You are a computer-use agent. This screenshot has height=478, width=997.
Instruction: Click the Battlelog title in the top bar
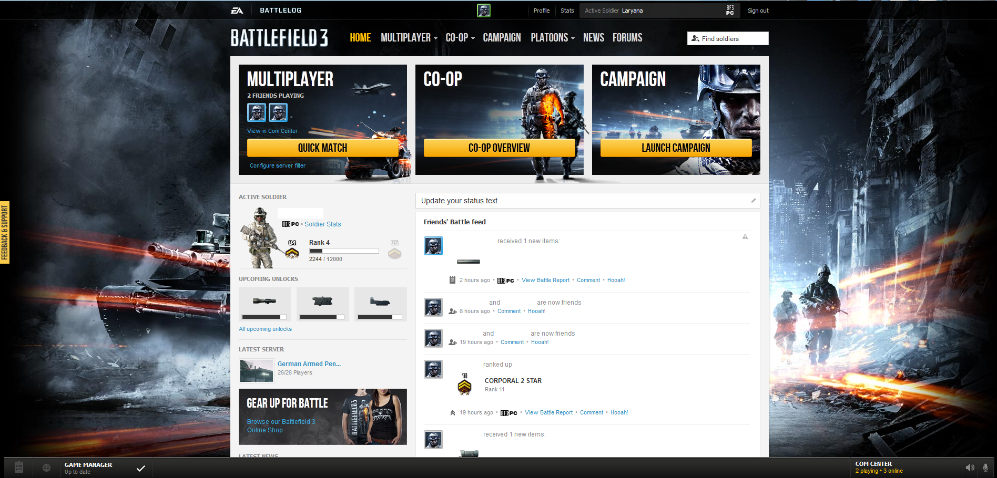pos(281,11)
